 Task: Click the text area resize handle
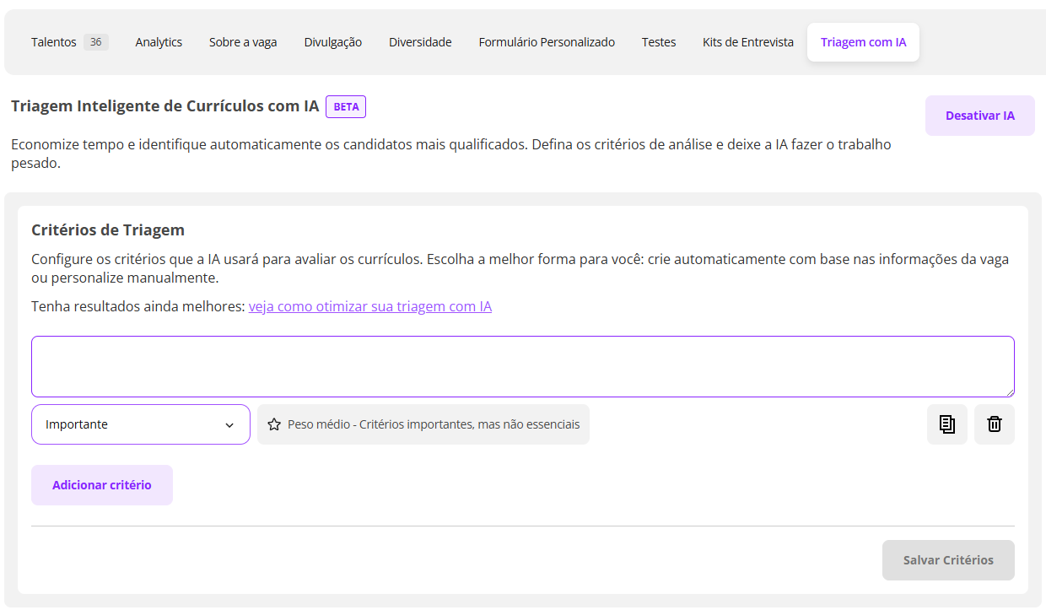point(1009,391)
